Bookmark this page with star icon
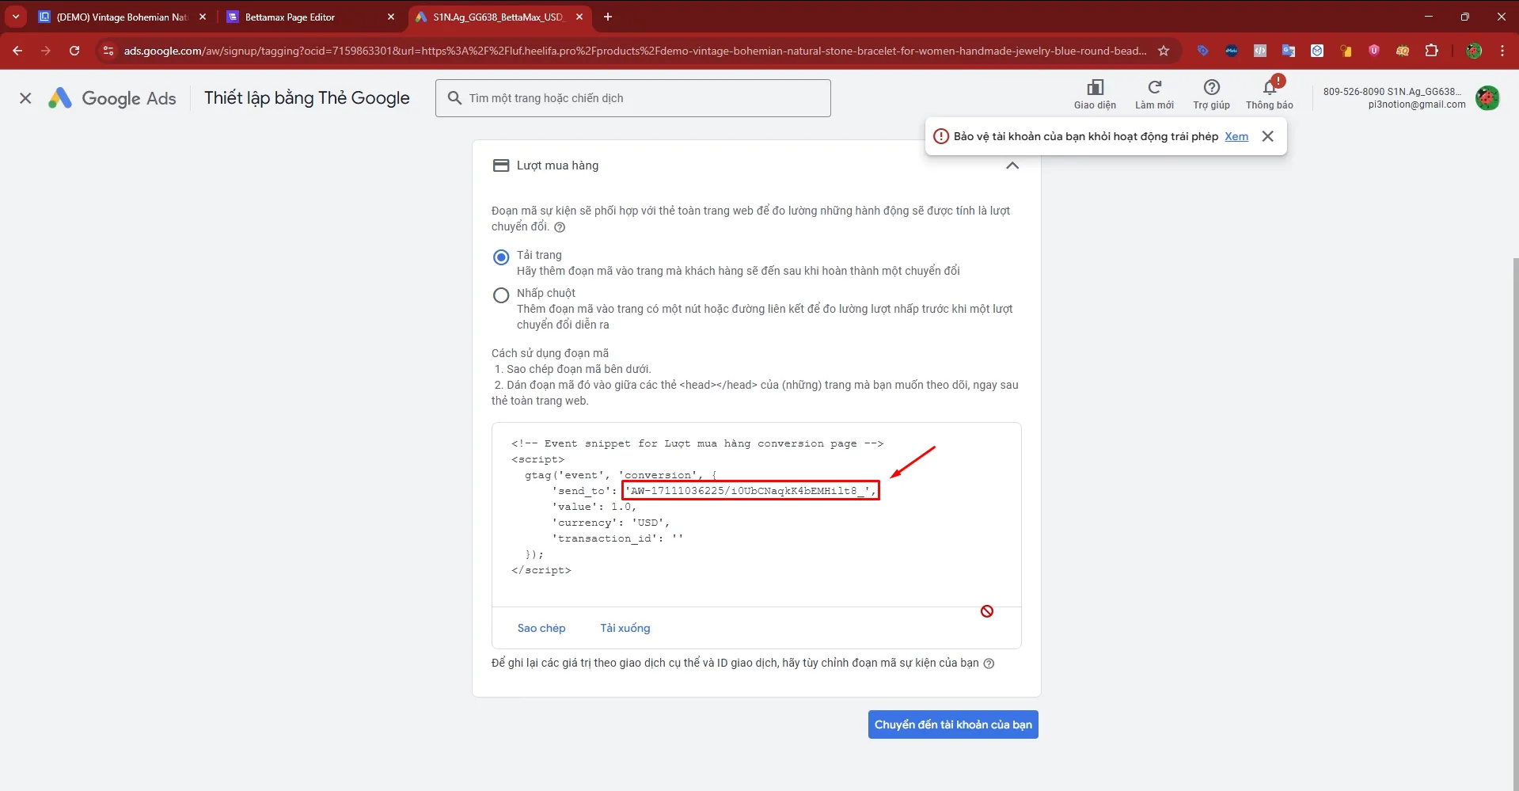 pos(1164,51)
